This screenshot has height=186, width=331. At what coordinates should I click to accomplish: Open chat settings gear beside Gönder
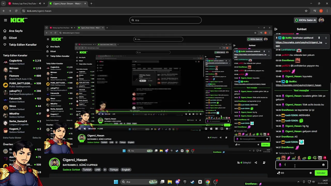[x=311, y=173]
